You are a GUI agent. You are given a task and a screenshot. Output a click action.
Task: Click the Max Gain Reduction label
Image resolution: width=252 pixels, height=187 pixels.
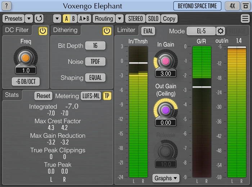tap(58, 136)
